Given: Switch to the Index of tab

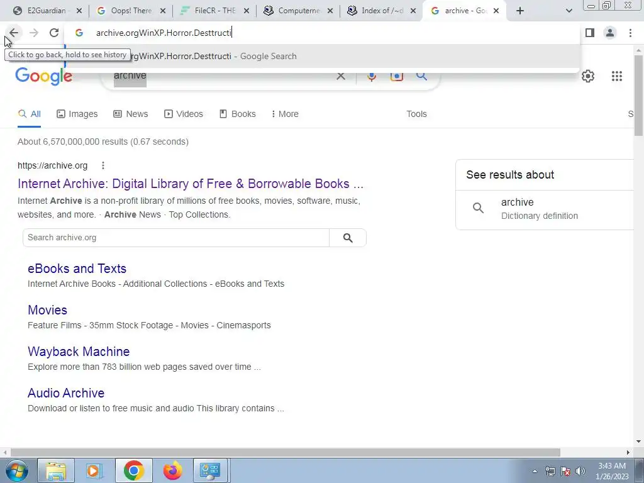Looking at the screenshot, I should pyautogui.click(x=382, y=11).
